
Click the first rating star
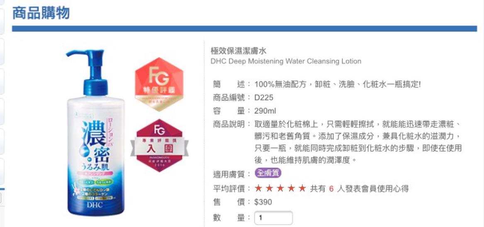(x=258, y=188)
